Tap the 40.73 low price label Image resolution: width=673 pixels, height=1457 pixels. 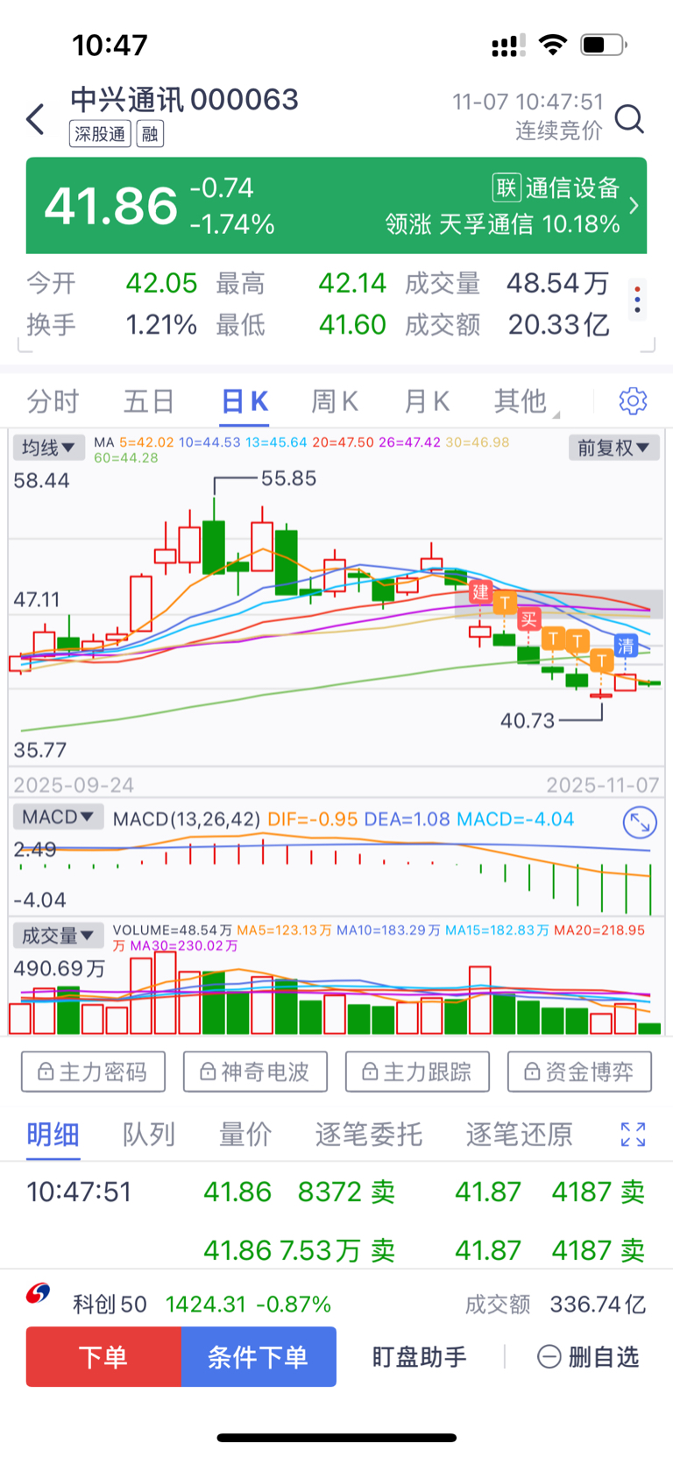tap(528, 720)
